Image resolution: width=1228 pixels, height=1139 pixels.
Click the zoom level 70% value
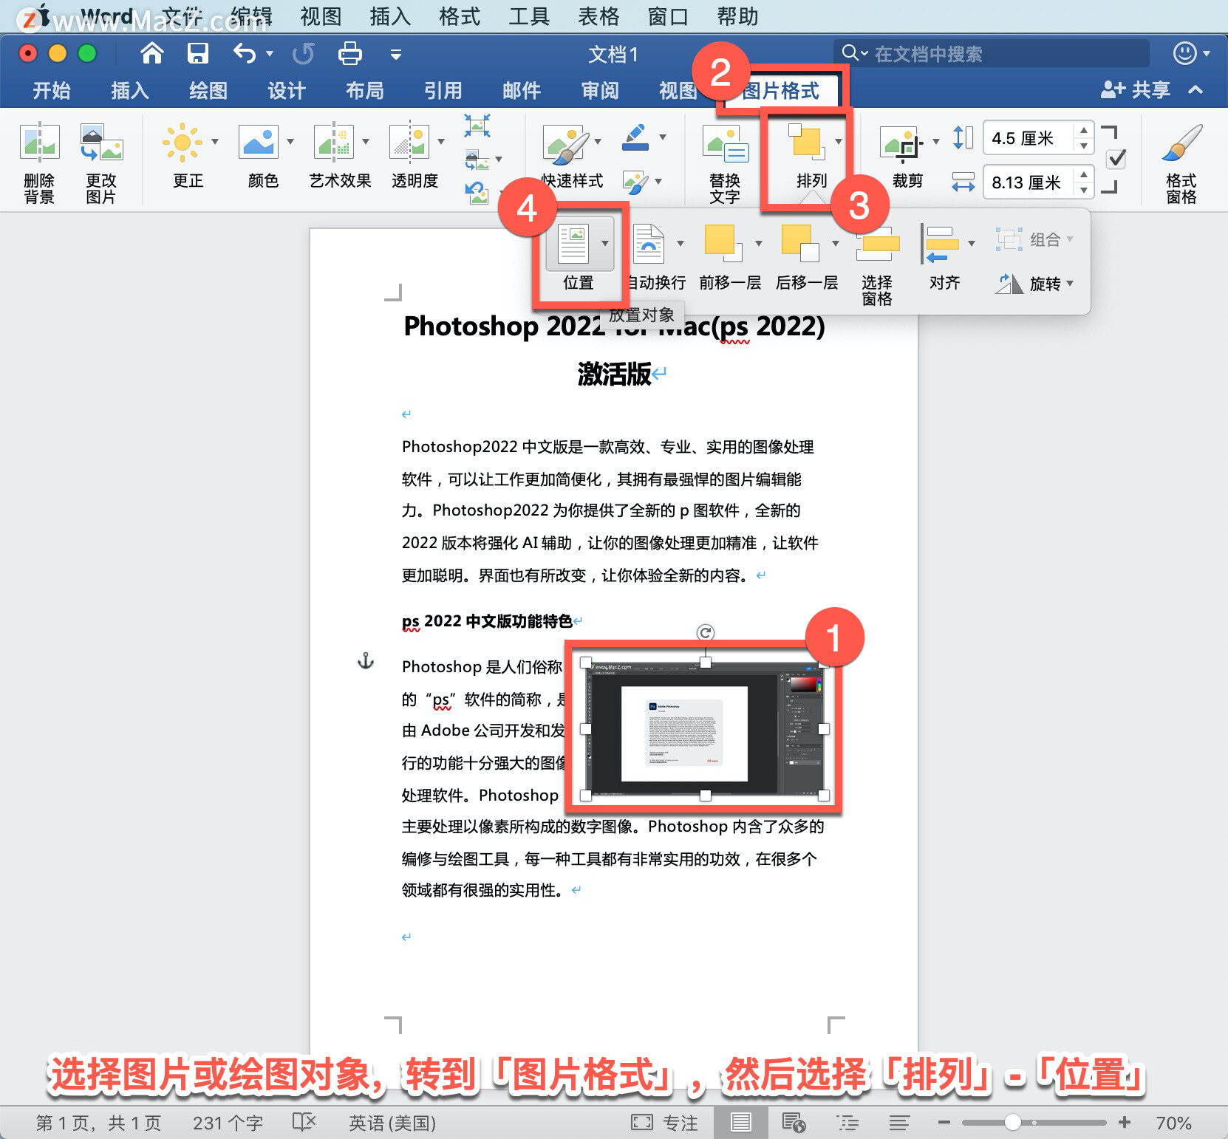(1173, 1123)
